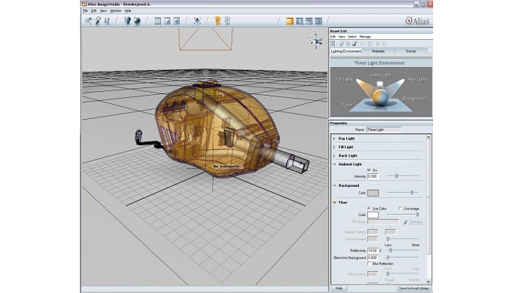Click the Save to Asset Library button
Viewport: 513px width, 293px height.
coord(414,288)
